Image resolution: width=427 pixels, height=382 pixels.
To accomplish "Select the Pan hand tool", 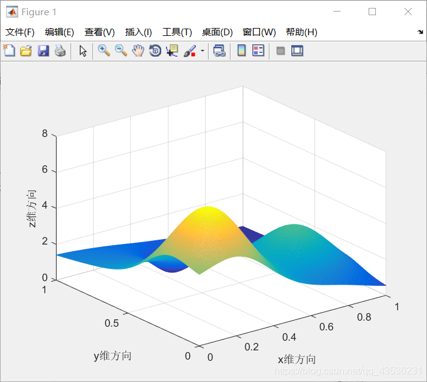I will (138, 50).
